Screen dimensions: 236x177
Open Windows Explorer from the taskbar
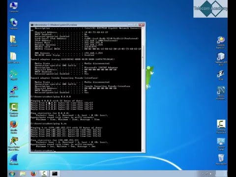point(23,174)
